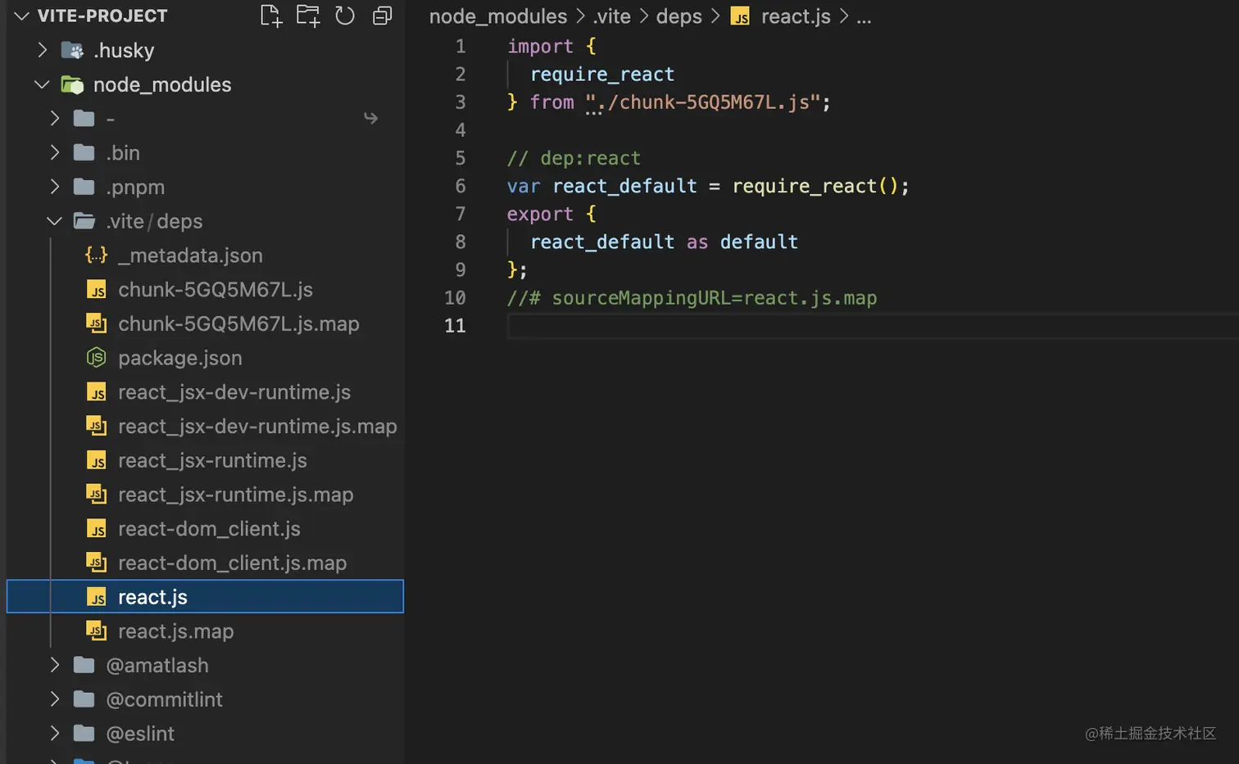This screenshot has width=1239, height=764.
Task: Click the JS icon of chunk-5GQ5M67L.js
Action: pyautogui.click(x=96, y=290)
